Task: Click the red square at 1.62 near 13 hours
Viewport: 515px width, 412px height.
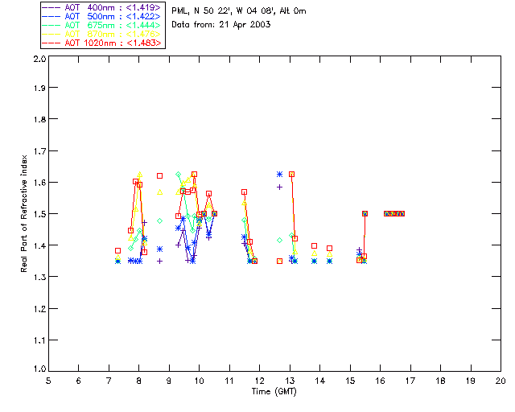Action: [291, 174]
